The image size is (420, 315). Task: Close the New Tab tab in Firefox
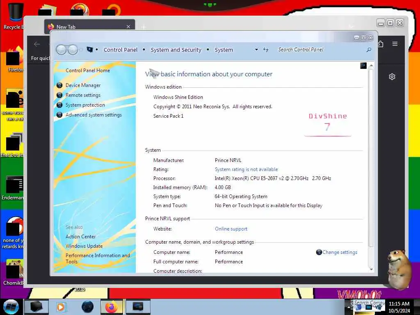click(128, 27)
